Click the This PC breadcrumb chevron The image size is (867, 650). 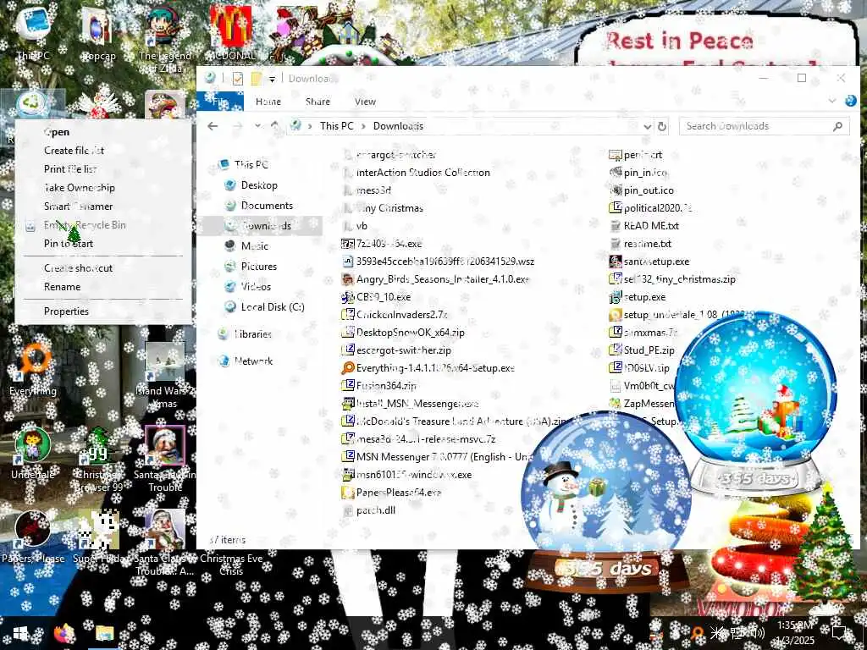coord(363,126)
